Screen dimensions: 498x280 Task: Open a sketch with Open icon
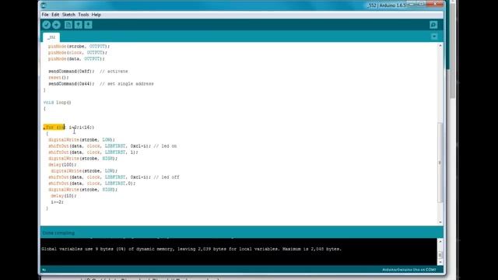(x=78, y=25)
